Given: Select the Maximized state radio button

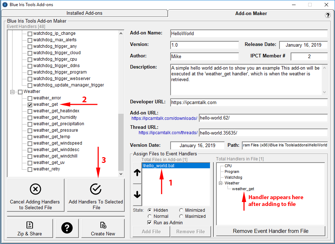Looking at the screenshot, I should click(181, 216).
